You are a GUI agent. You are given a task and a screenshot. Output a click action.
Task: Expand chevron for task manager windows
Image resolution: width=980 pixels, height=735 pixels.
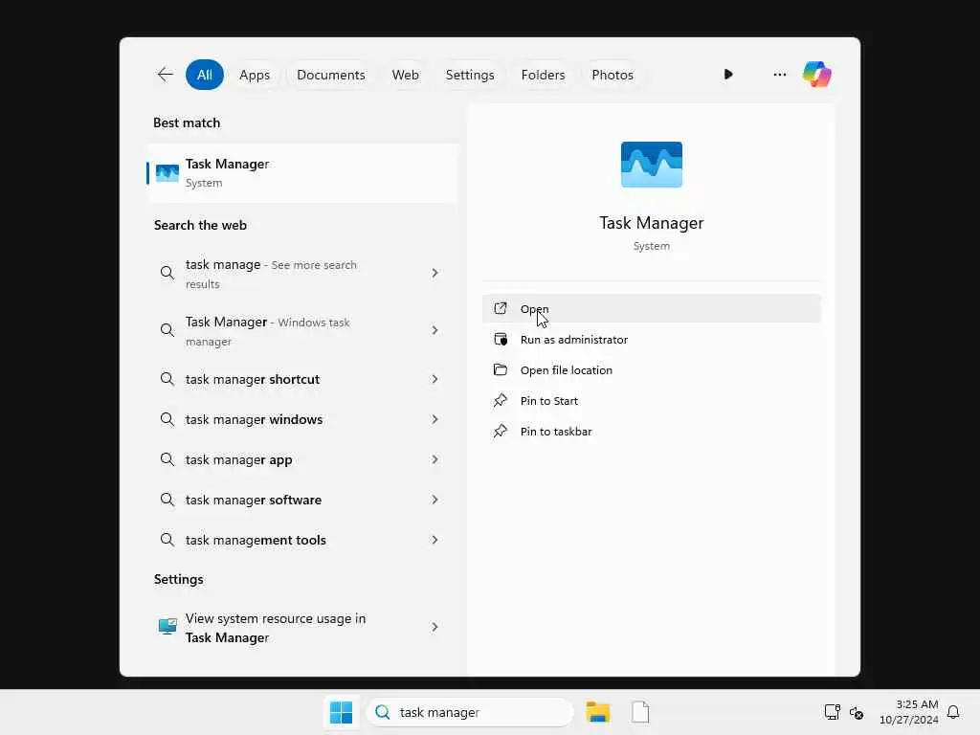(x=434, y=419)
